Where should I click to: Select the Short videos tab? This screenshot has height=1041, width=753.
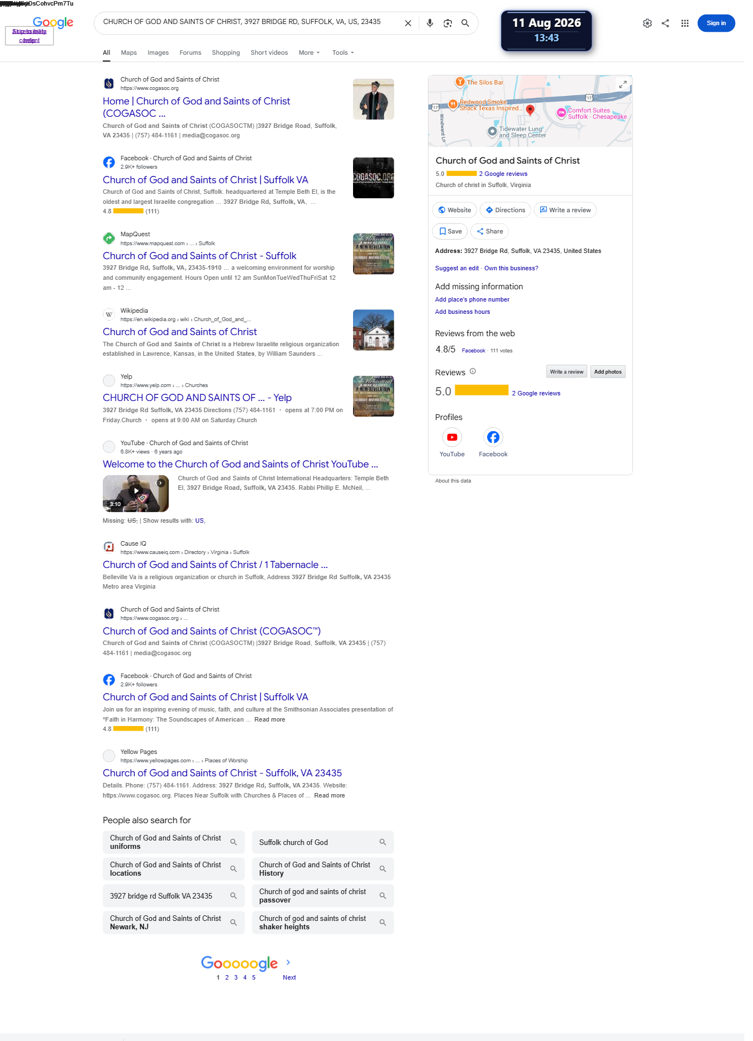pos(269,53)
